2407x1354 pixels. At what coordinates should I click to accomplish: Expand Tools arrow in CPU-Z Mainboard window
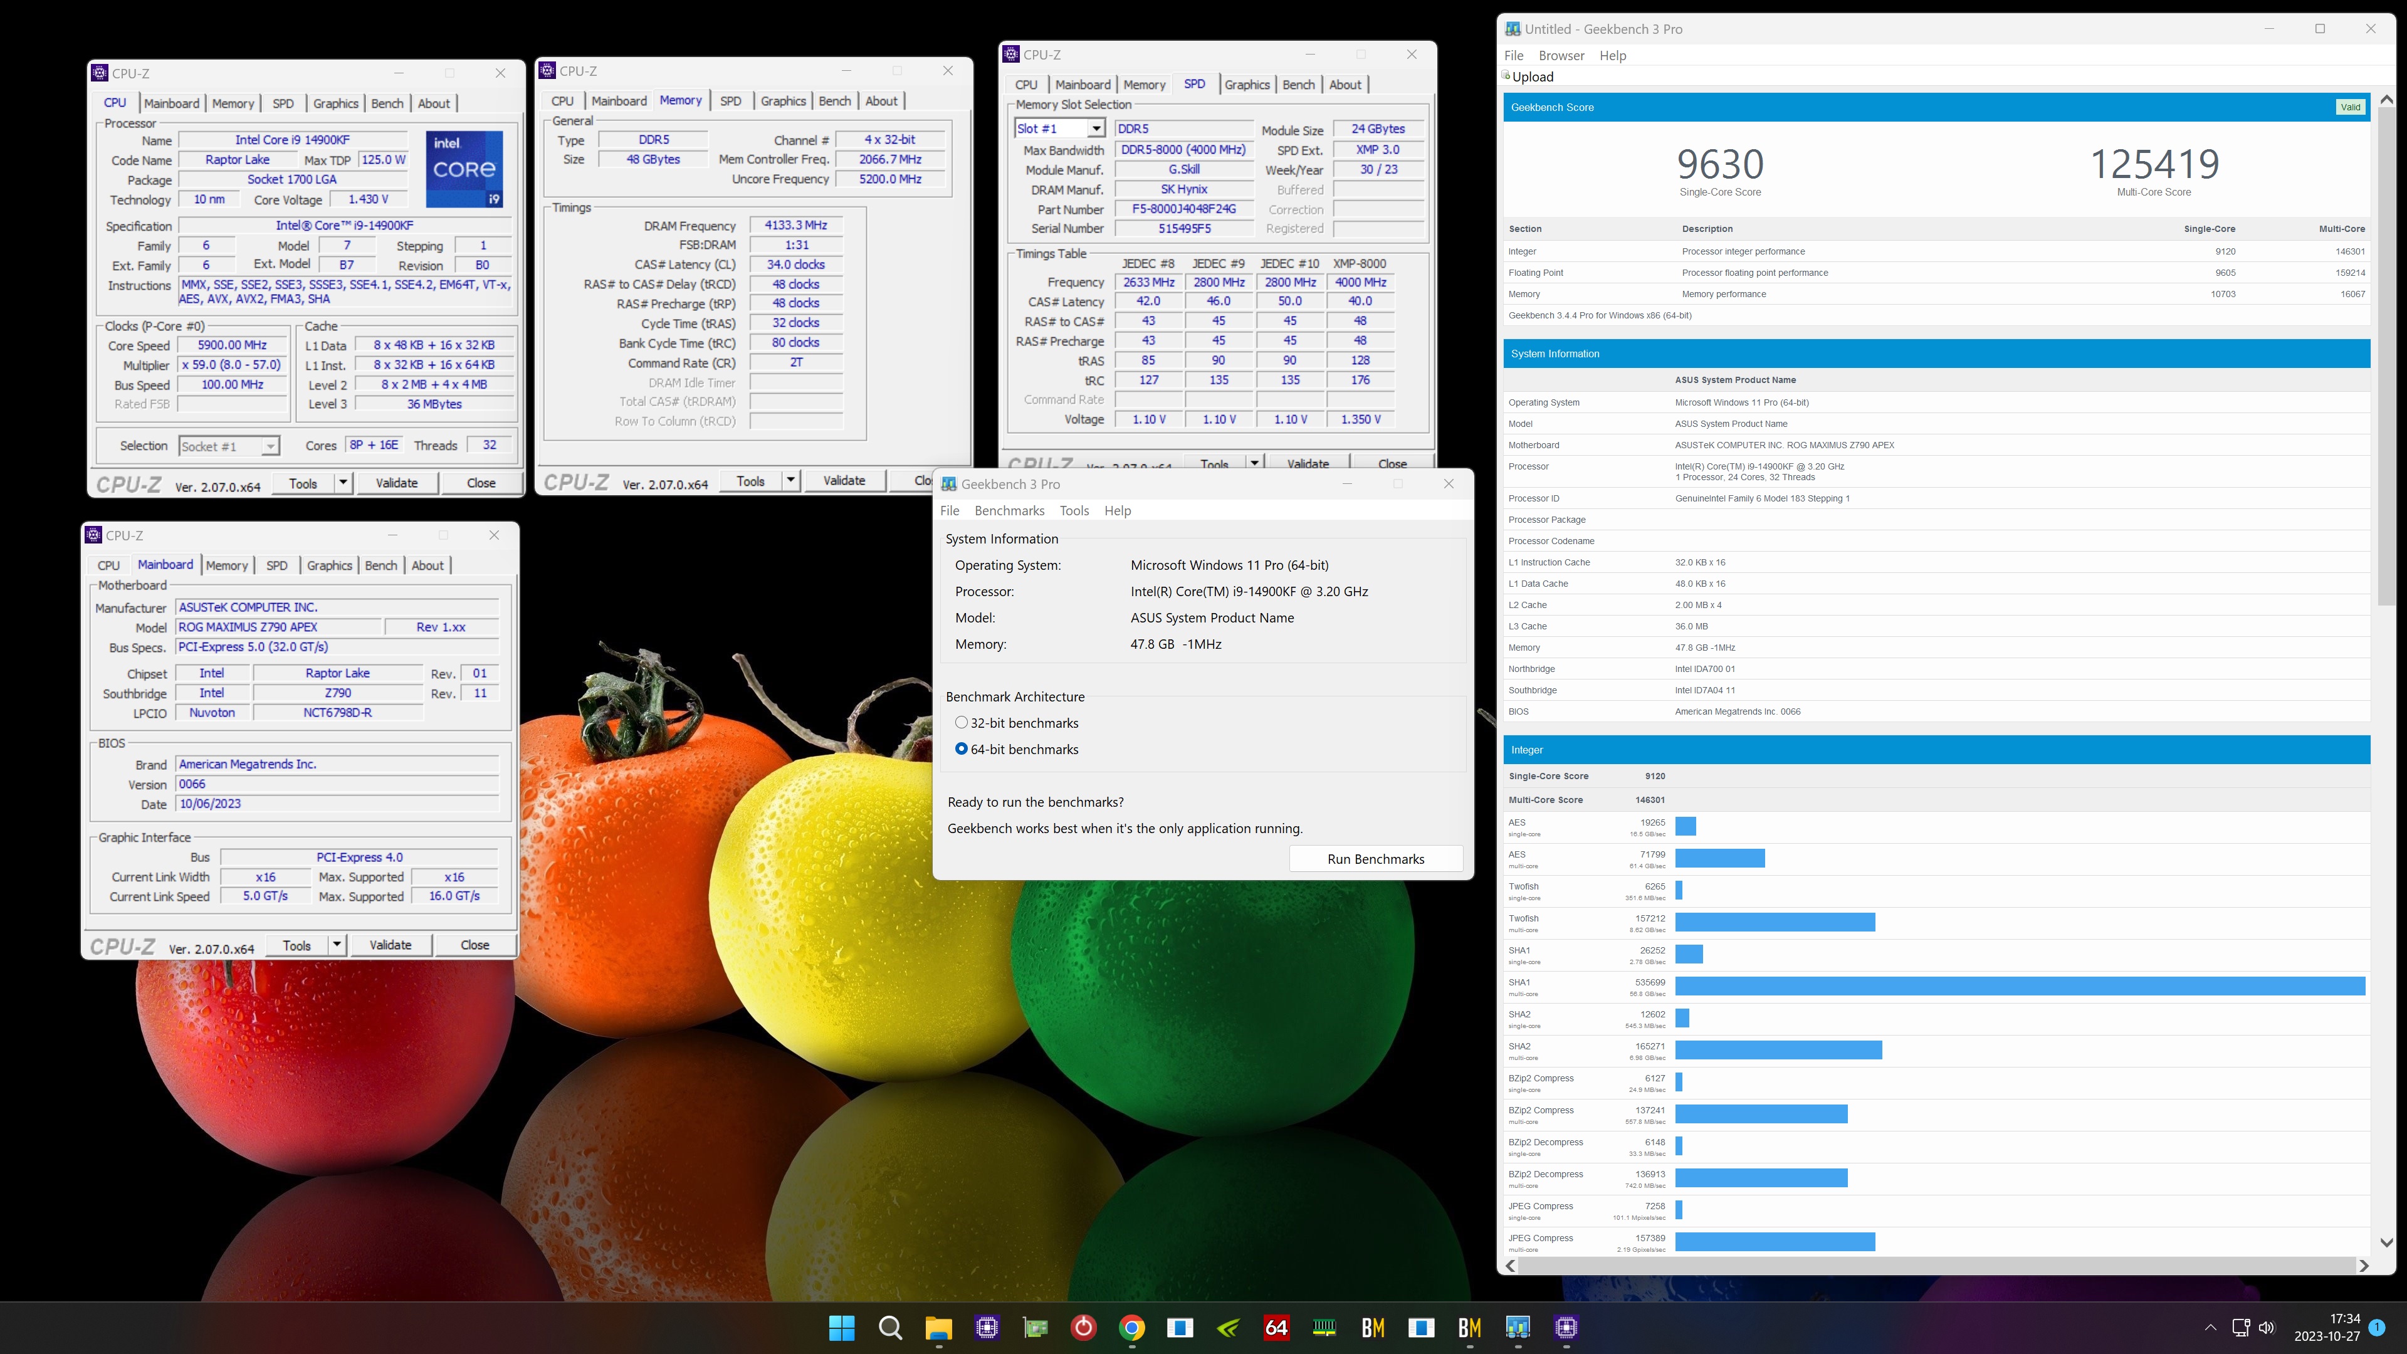point(337,945)
